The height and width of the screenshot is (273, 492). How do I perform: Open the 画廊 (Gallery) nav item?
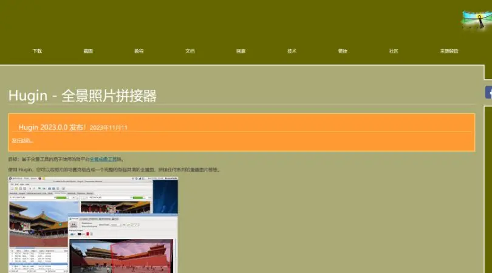241,51
